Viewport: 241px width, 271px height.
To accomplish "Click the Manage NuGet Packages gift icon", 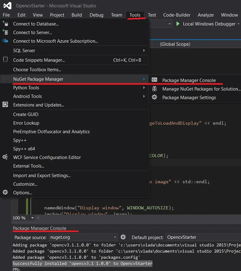I will [x=154, y=89].
